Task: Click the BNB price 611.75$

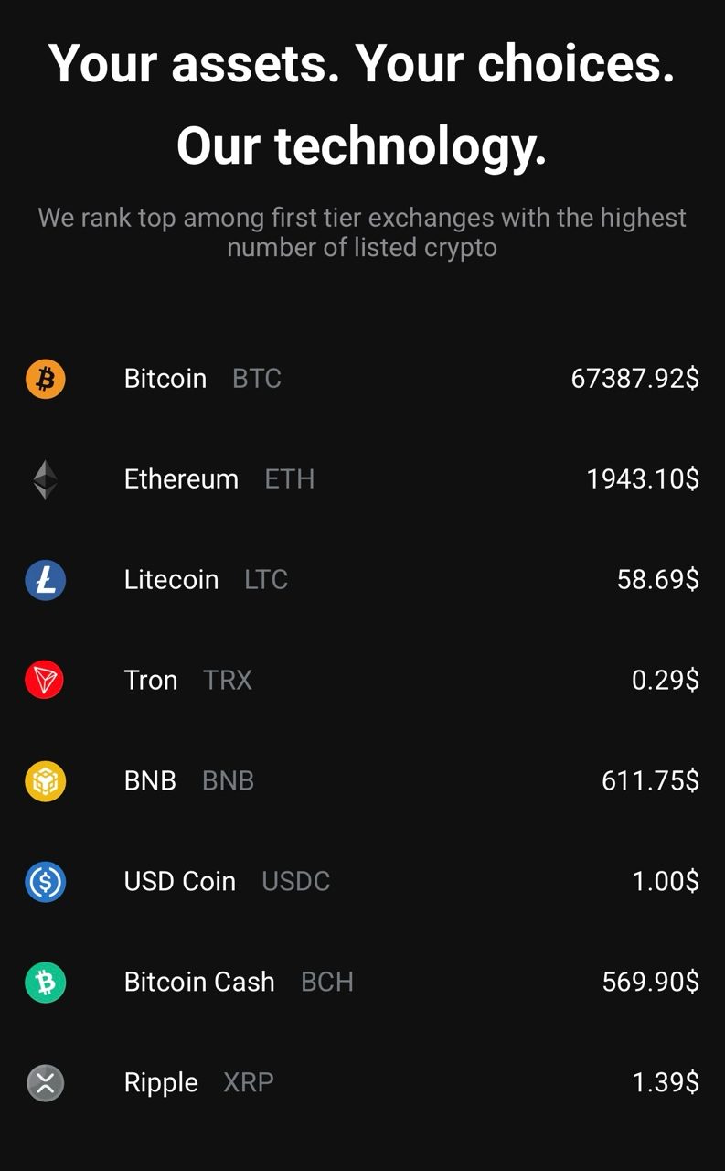Action: [650, 780]
